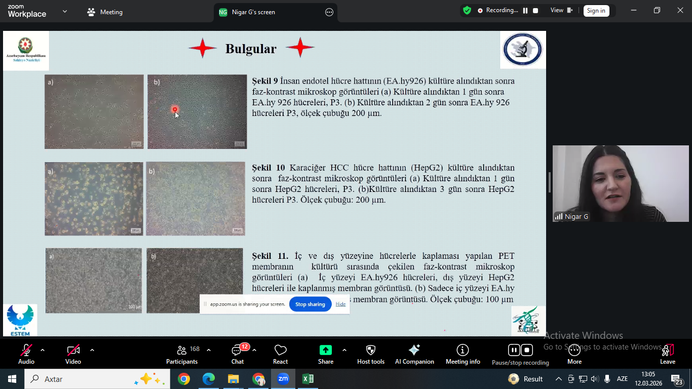Expand audio settings chevron beside Audio
692x389 pixels.
tap(43, 350)
